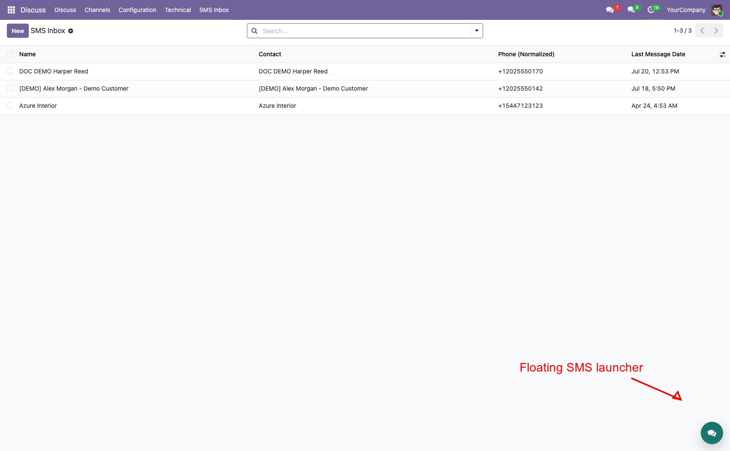Sort by Last Message Date header

[658, 54]
